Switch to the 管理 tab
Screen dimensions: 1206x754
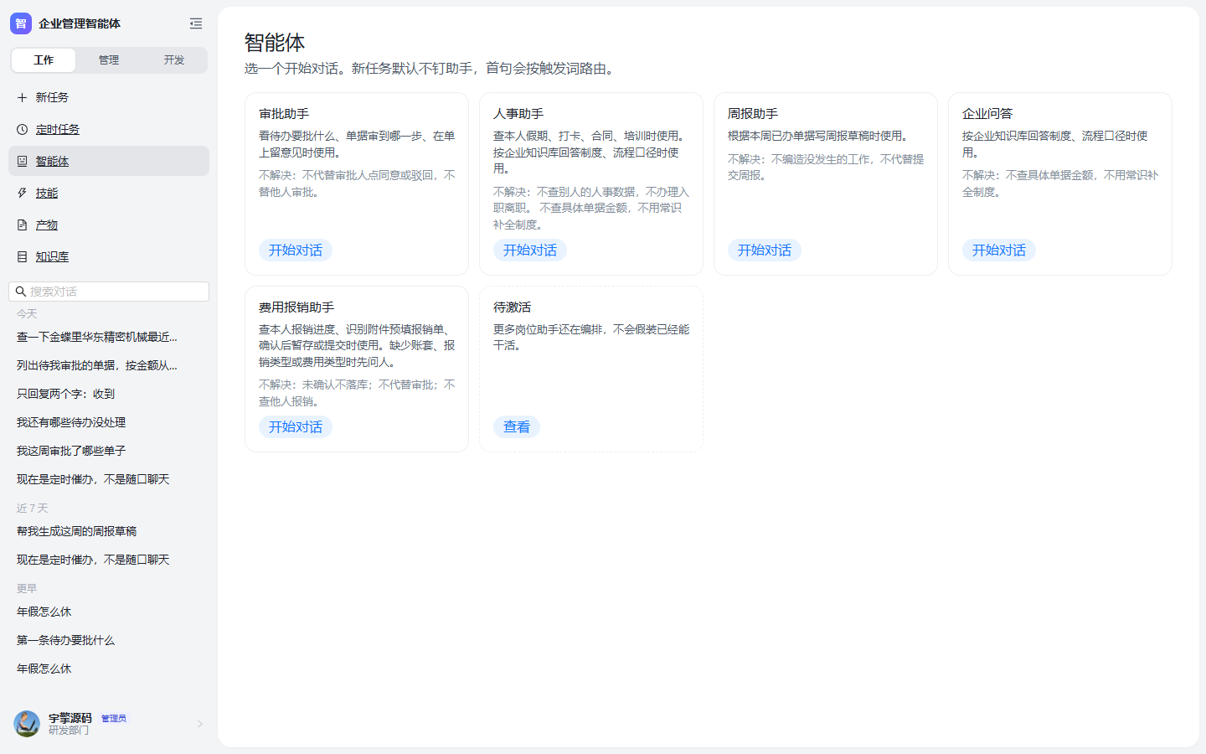[x=109, y=60]
